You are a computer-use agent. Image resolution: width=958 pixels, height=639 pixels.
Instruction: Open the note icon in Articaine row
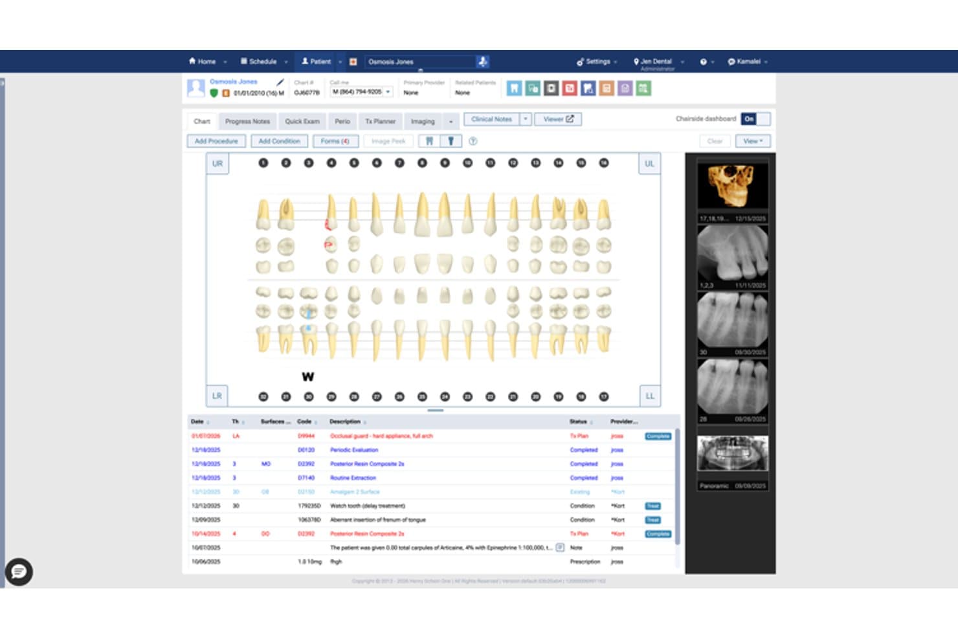[560, 548]
